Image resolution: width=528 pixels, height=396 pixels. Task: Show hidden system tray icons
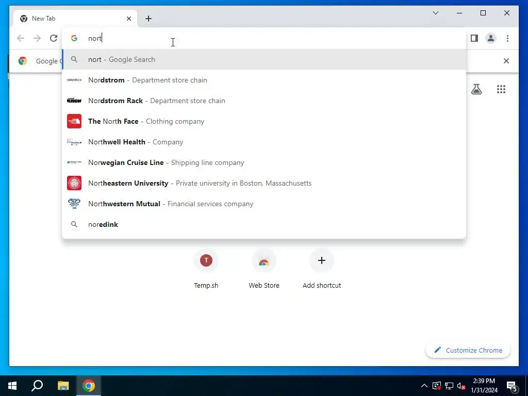click(424, 386)
